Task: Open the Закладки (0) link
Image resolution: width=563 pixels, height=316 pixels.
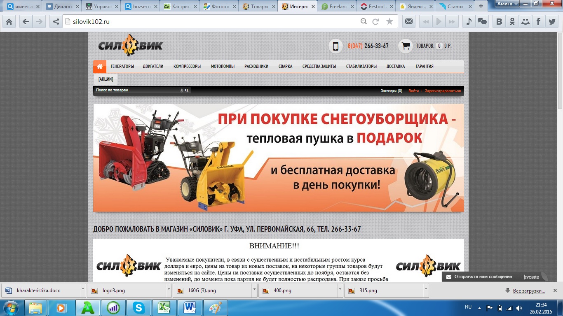Action: tap(392, 91)
